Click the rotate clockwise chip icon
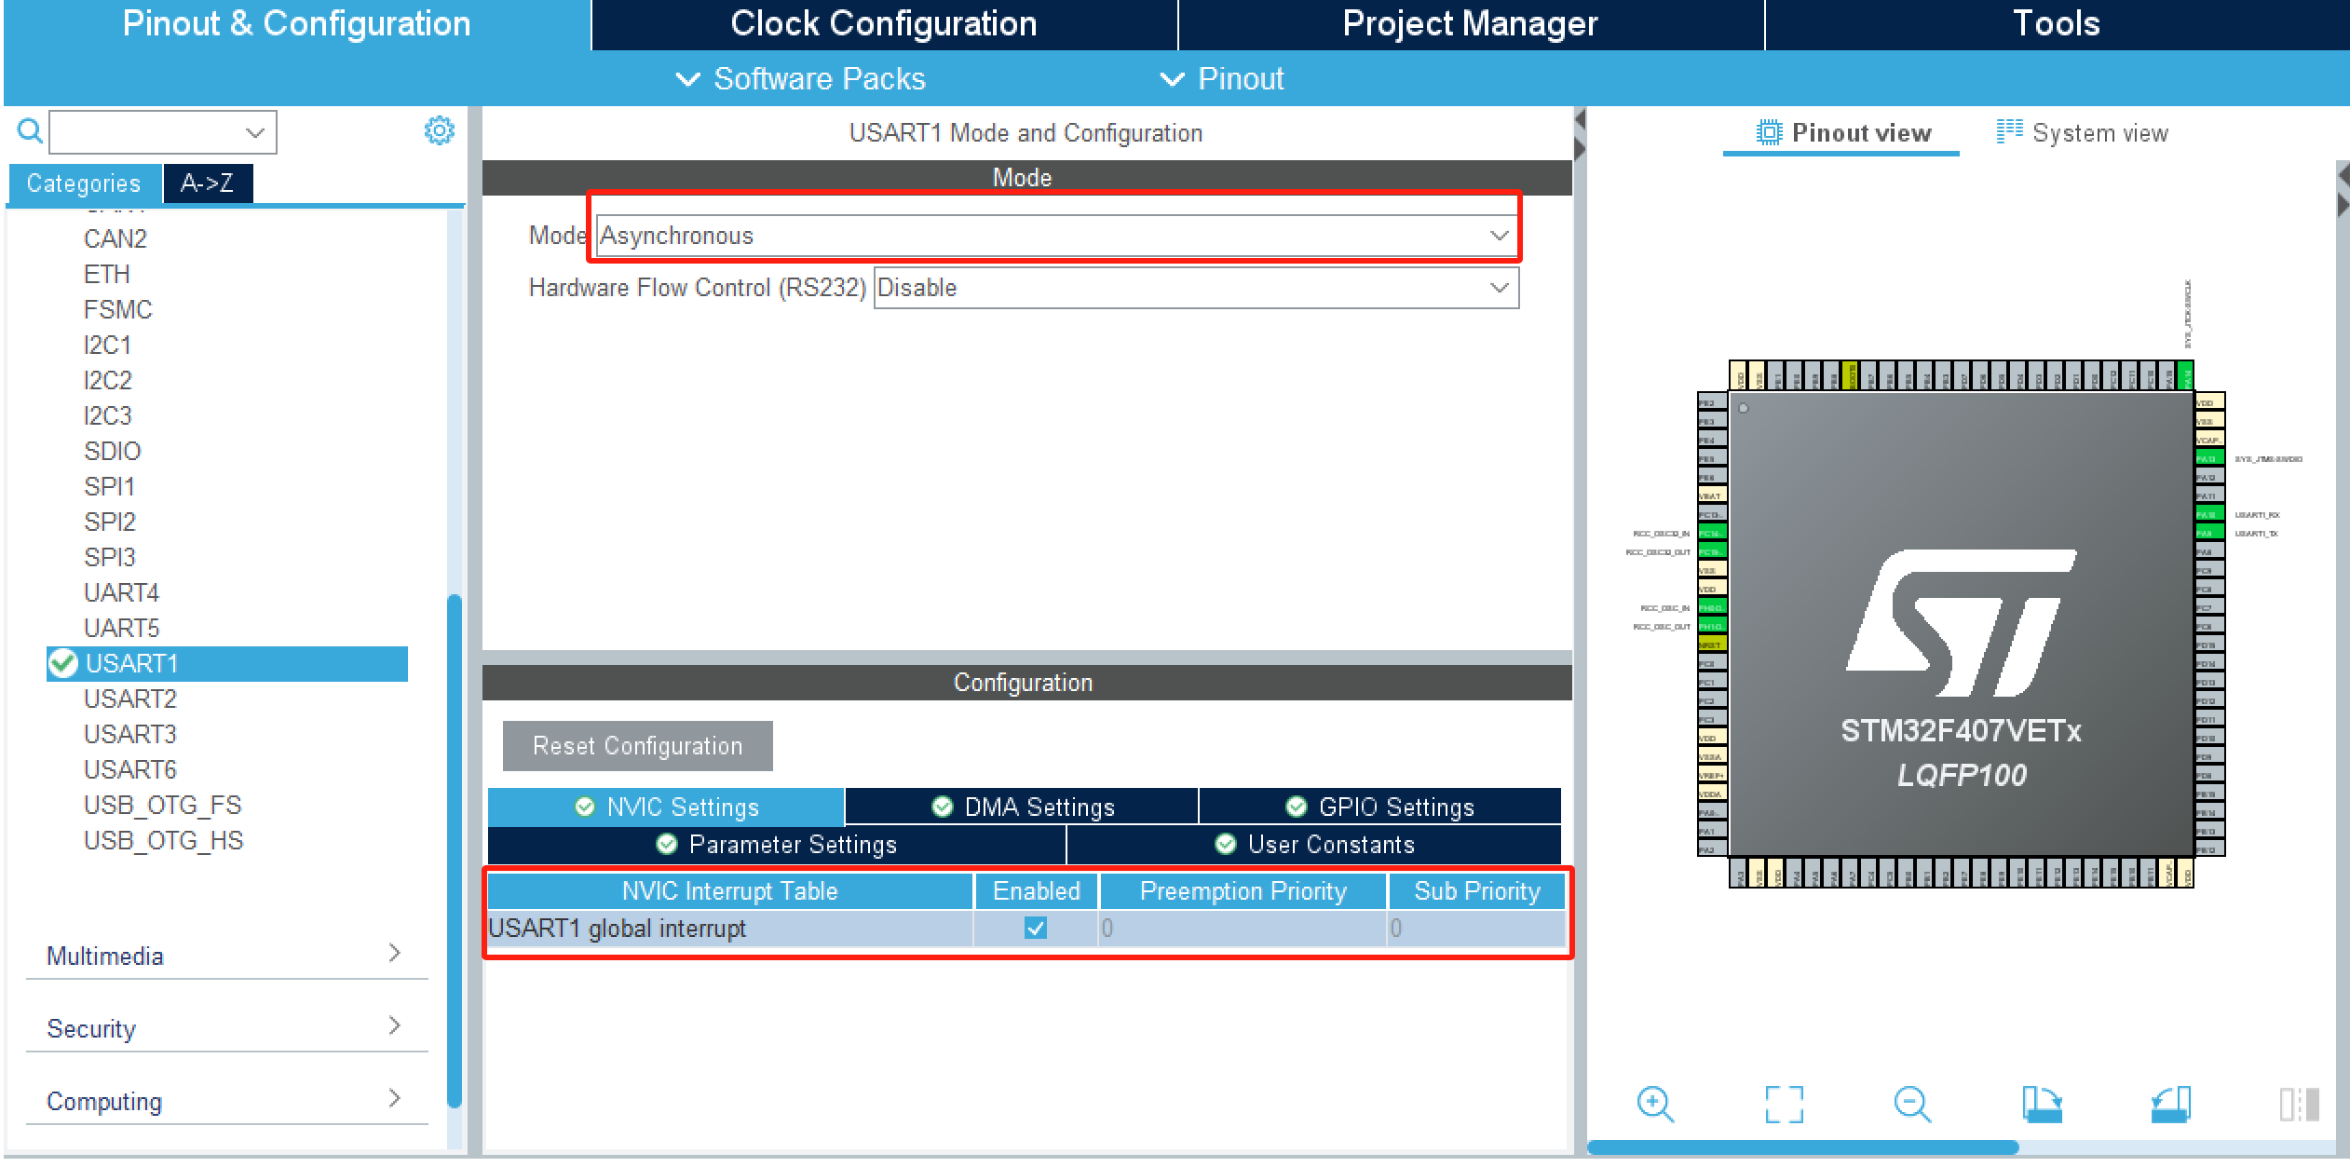 (x=2042, y=1104)
